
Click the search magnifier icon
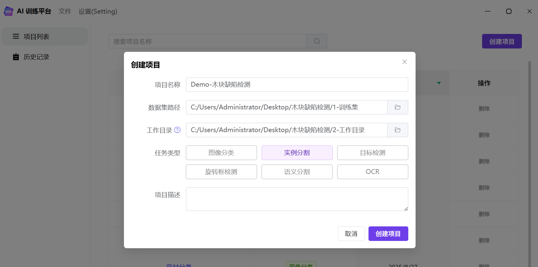coord(317,41)
